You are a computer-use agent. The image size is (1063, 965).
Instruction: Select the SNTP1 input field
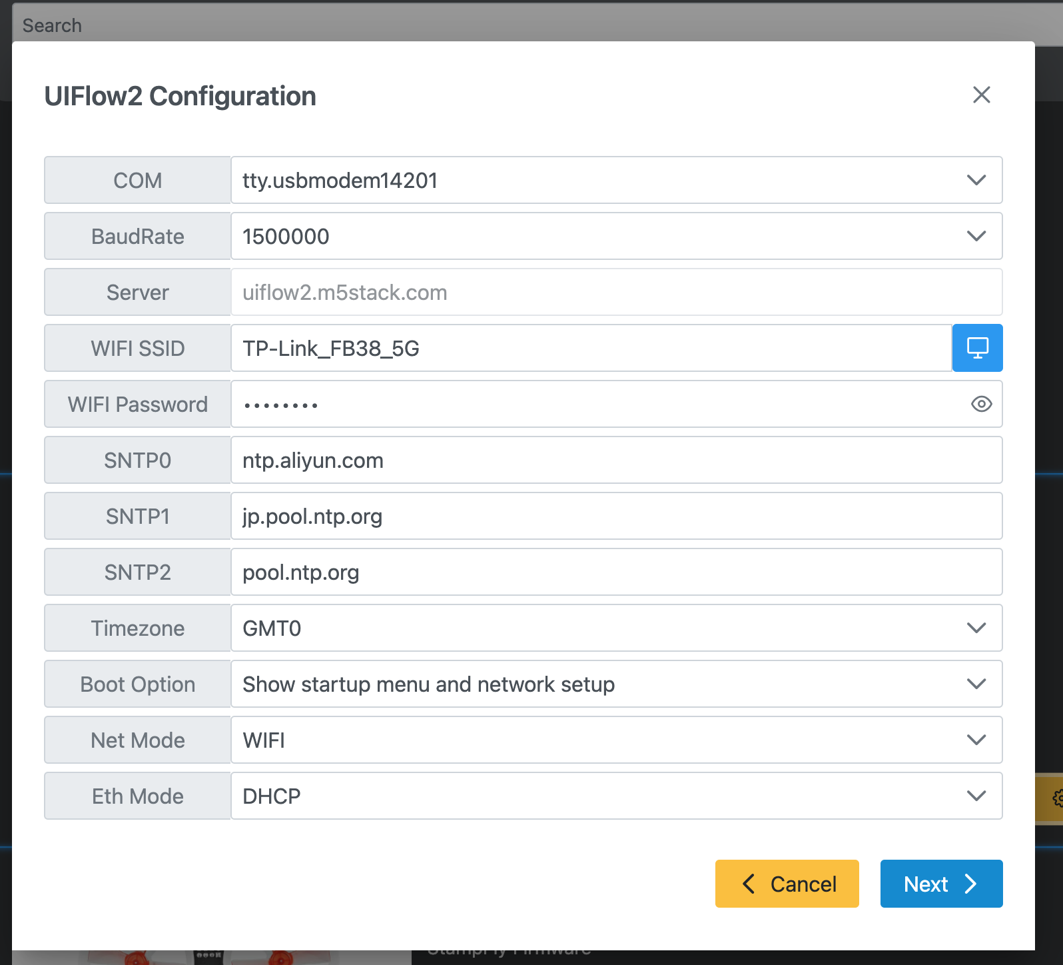pos(616,516)
